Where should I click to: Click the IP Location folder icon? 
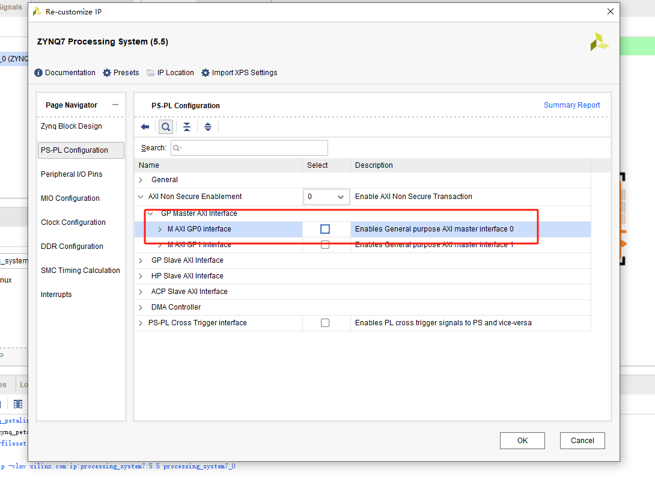(x=151, y=73)
